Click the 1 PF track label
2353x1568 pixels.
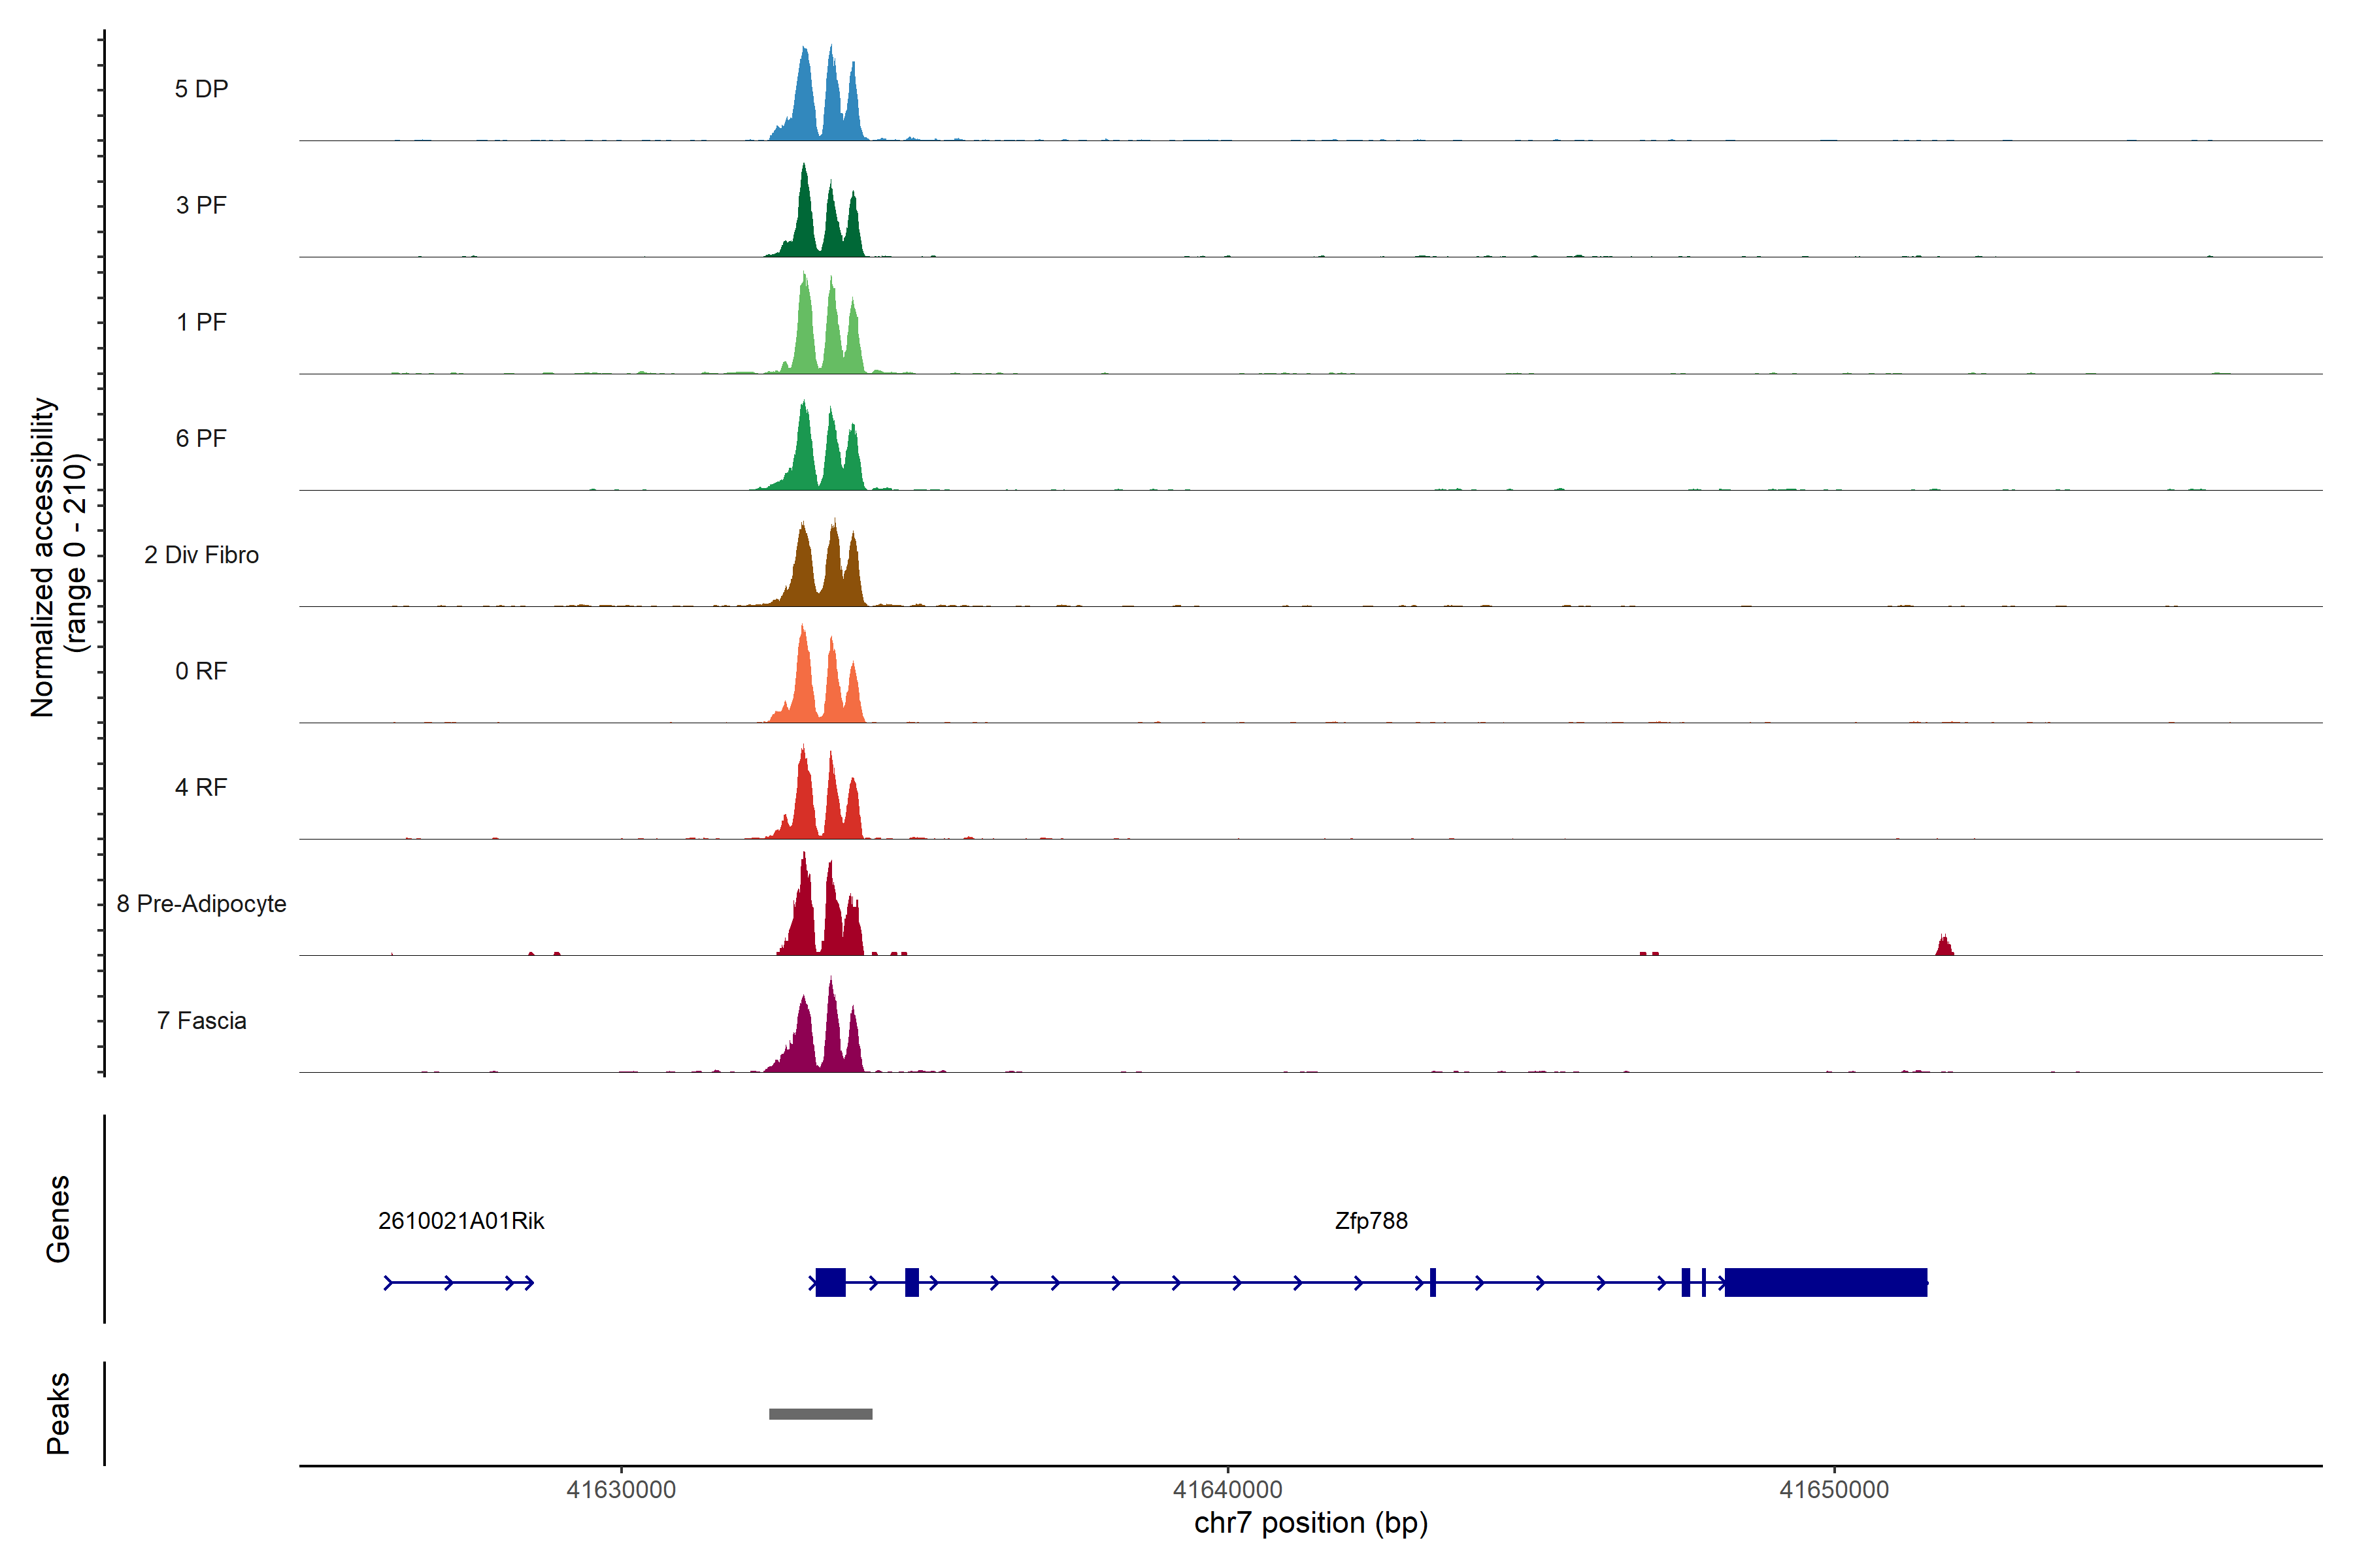pyautogui.click(x=201, y=322)
